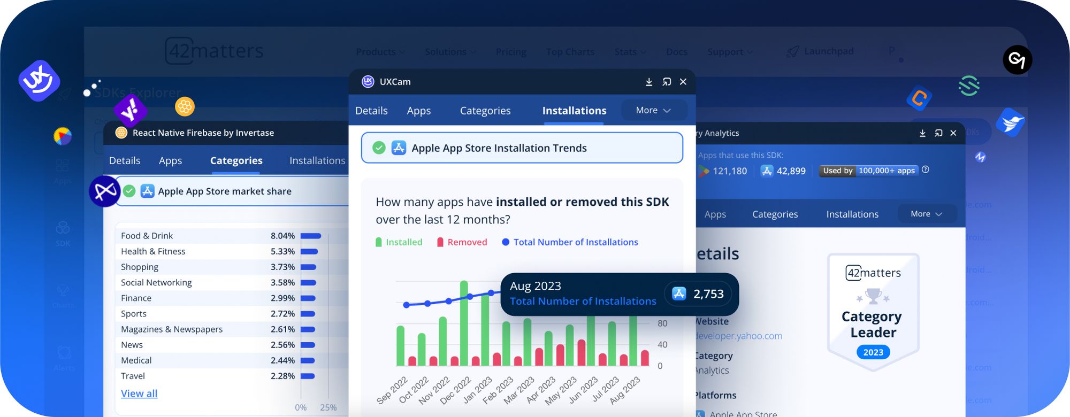Screen dimensions: 1070x417
Task: Open developer.yahoo.com website link
Action: click(x=739, y=336)
